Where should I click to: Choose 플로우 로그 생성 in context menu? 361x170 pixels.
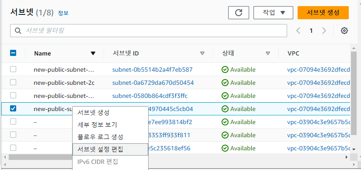(x=110, y=137)
